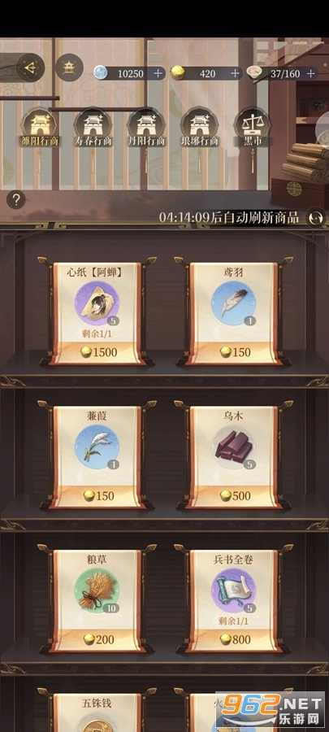
Task: Add more silver coins with plus
Action: [x=158, y=73]
